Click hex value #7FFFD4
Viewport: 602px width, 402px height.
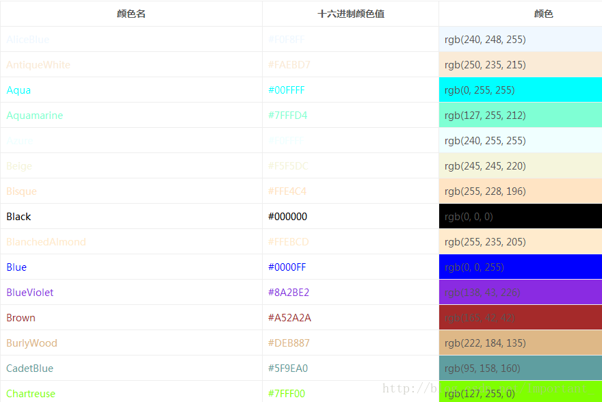point(287,116)
